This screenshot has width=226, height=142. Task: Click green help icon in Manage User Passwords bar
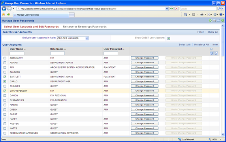click(222, 20)
